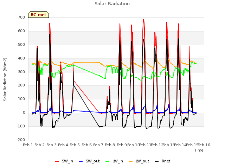
Task: Click the blue SW_out legend color marker
Action: click(81, 162)
